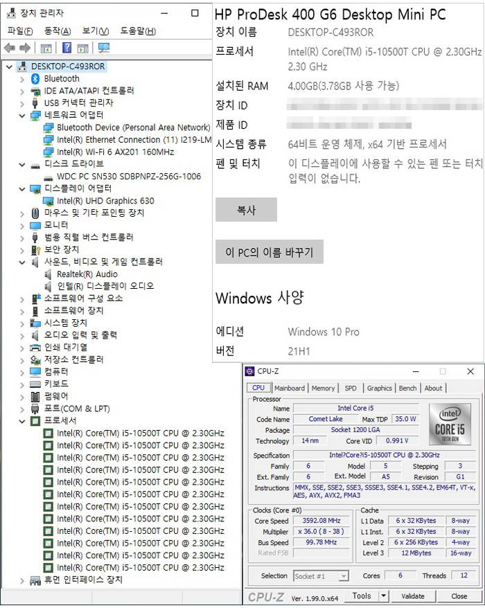Click the 저장소 컨트롤러 icon

coord(35,360)
